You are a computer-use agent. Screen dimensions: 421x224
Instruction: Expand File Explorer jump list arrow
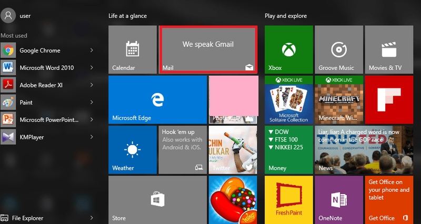(92, 218)
